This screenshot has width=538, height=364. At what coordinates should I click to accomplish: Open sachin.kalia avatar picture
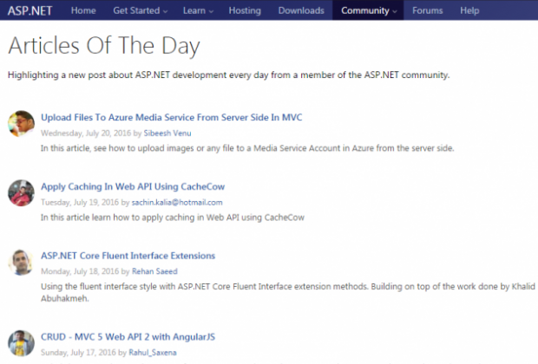[x=22, y=193]
